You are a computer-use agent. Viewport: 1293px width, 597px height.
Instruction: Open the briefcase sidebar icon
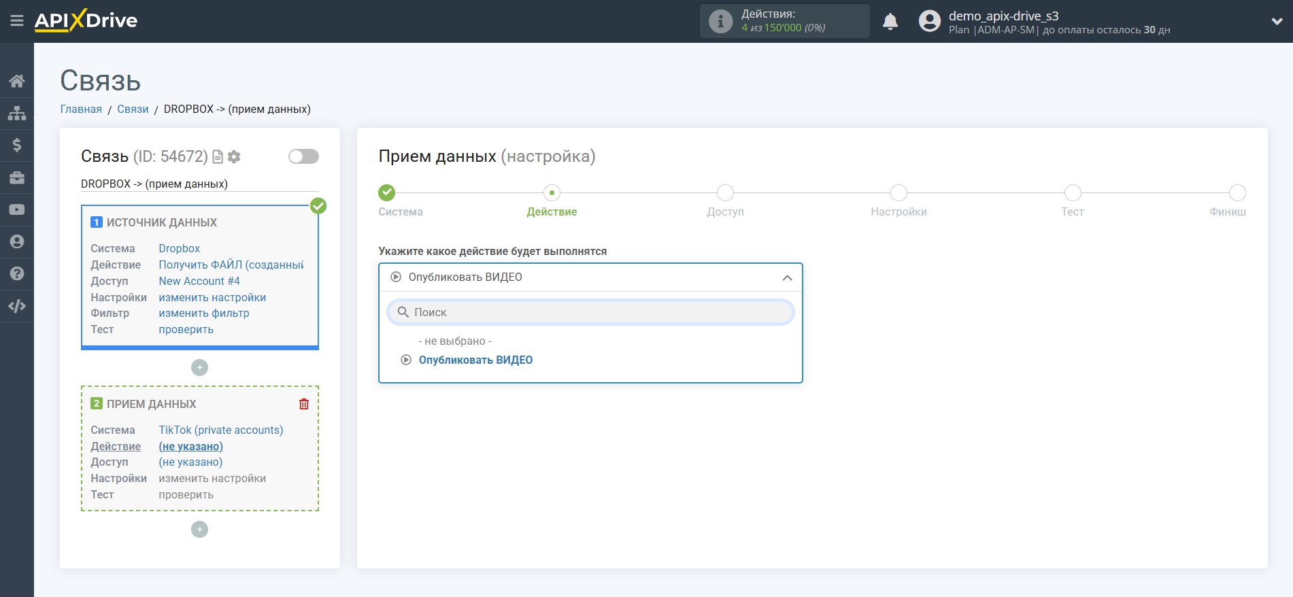[x=17, y=177]
